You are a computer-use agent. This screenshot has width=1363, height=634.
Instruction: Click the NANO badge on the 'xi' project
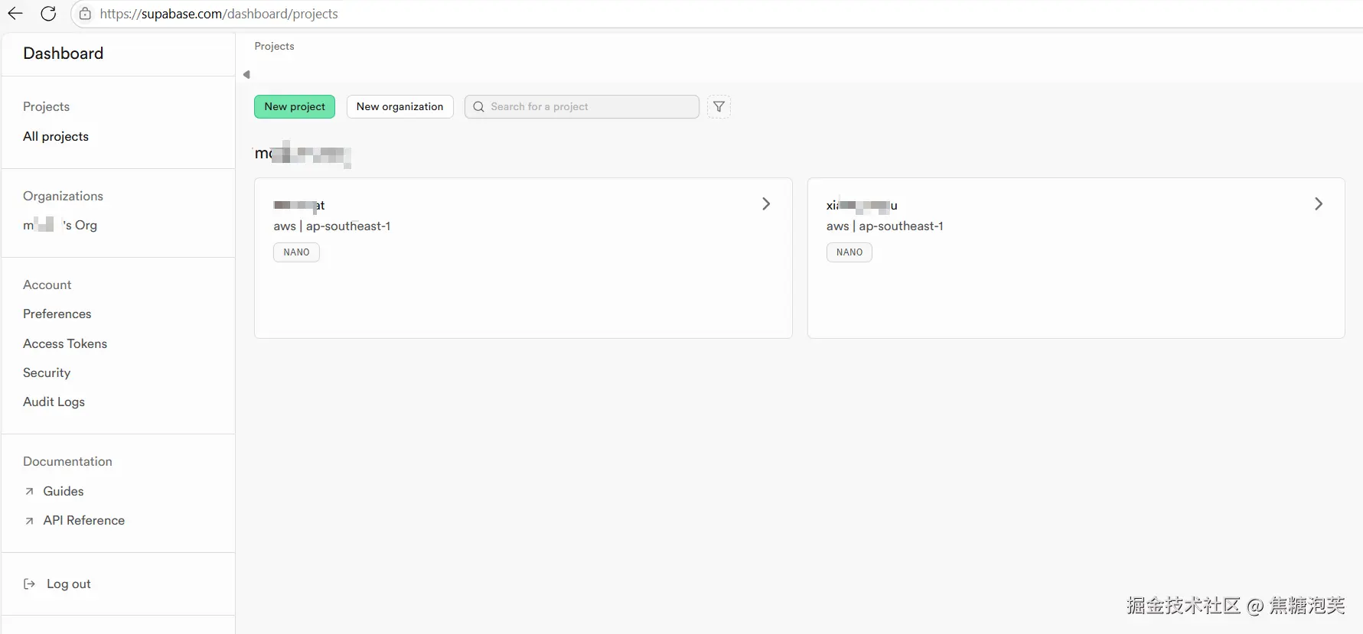coord(849,252)
